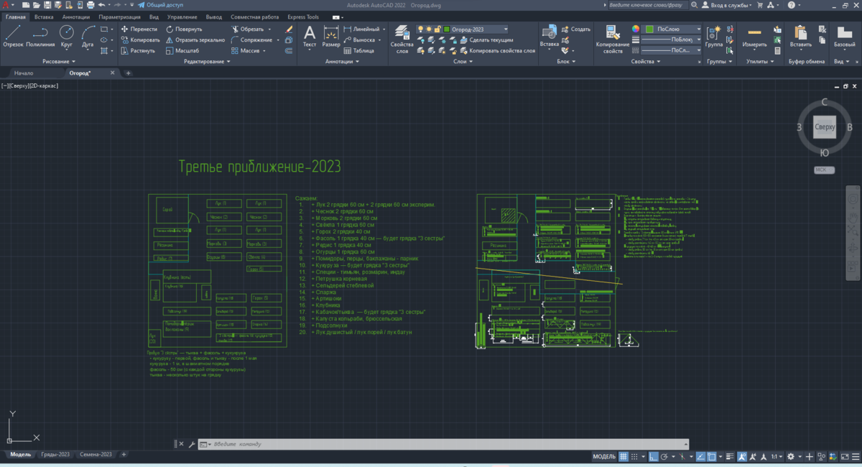Click the Сверху face on the ViewCube
The width and height of the screenshot is (862, 467).
pos(825,128)
